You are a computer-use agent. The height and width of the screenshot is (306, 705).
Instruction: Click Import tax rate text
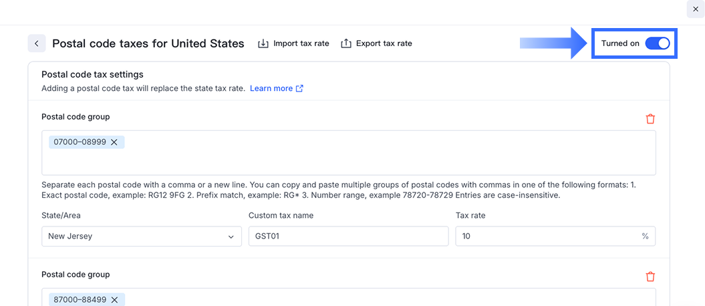[x=301, y=43]
